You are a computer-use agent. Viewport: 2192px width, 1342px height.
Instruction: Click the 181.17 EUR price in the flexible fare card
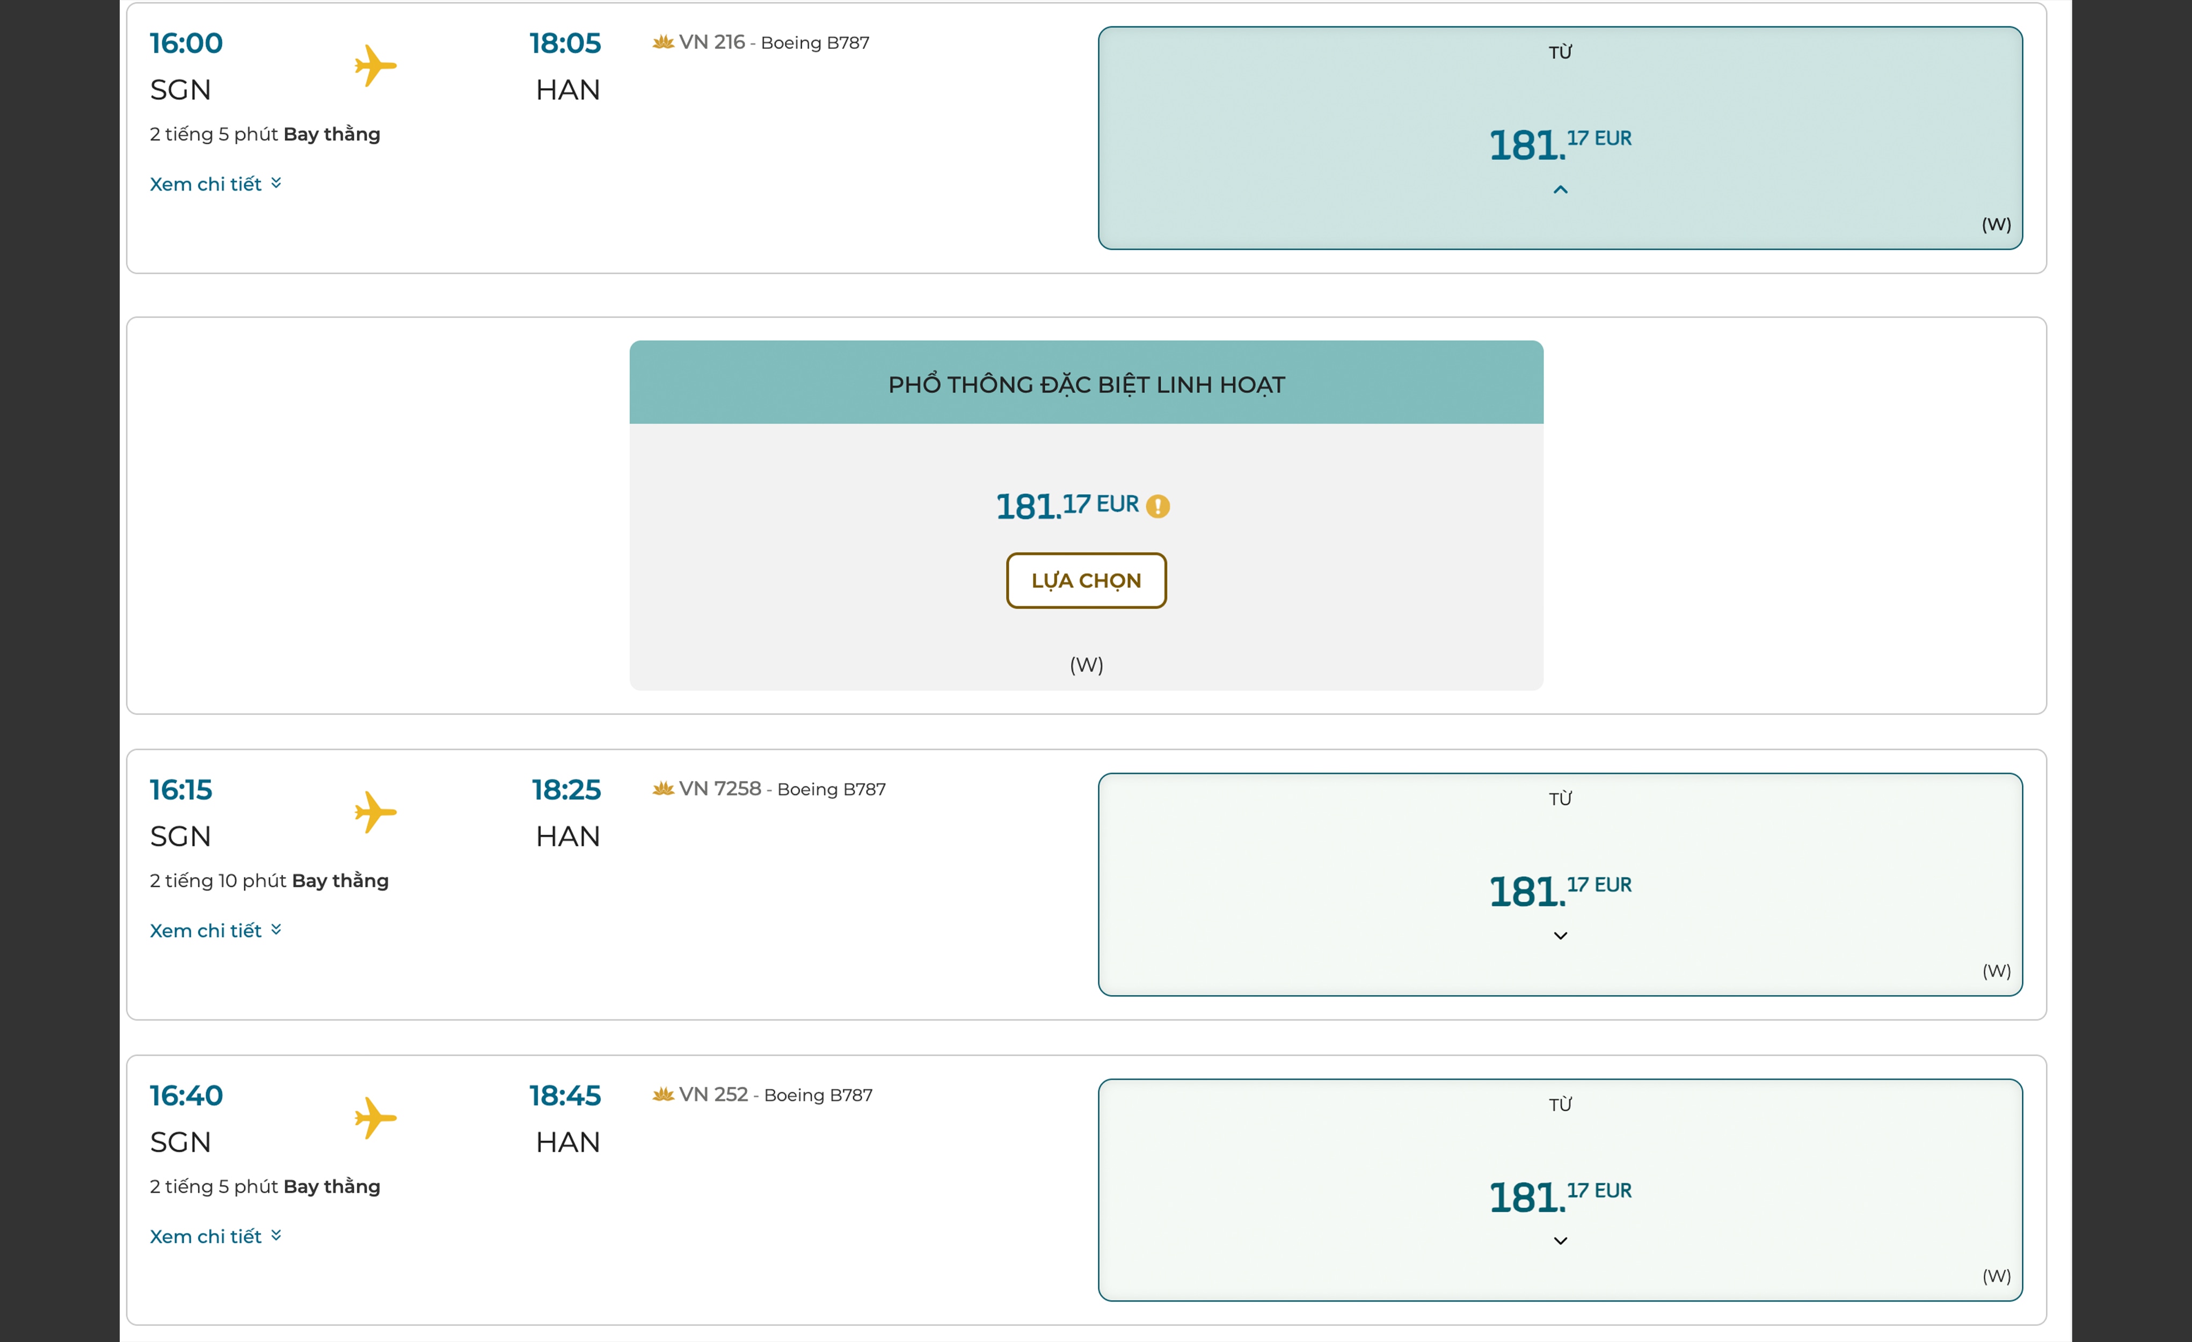(1067, 506)
